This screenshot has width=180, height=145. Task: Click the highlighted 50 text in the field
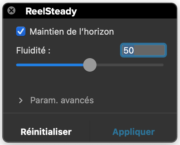click(129, 50)
